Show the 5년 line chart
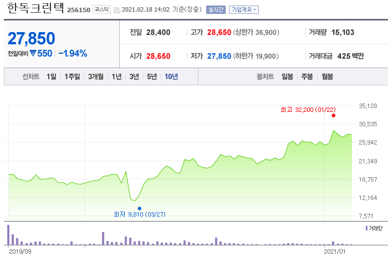 152,76
